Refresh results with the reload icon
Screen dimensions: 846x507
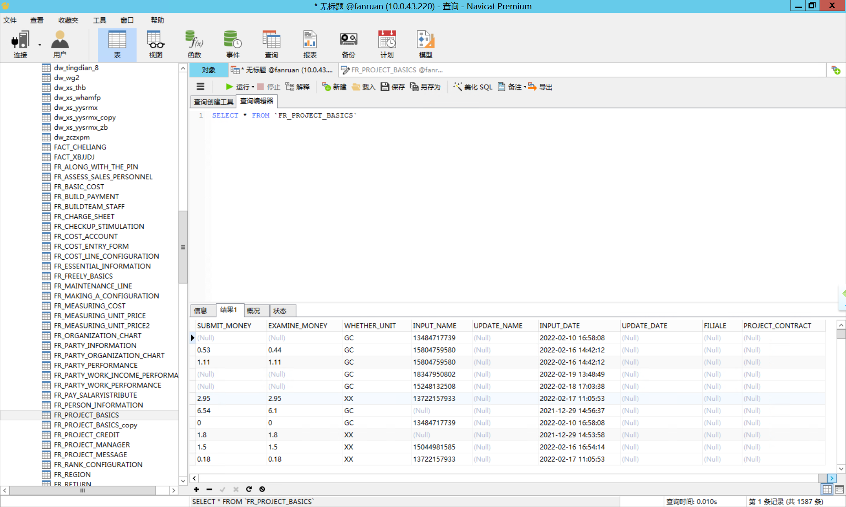[249, 489]
